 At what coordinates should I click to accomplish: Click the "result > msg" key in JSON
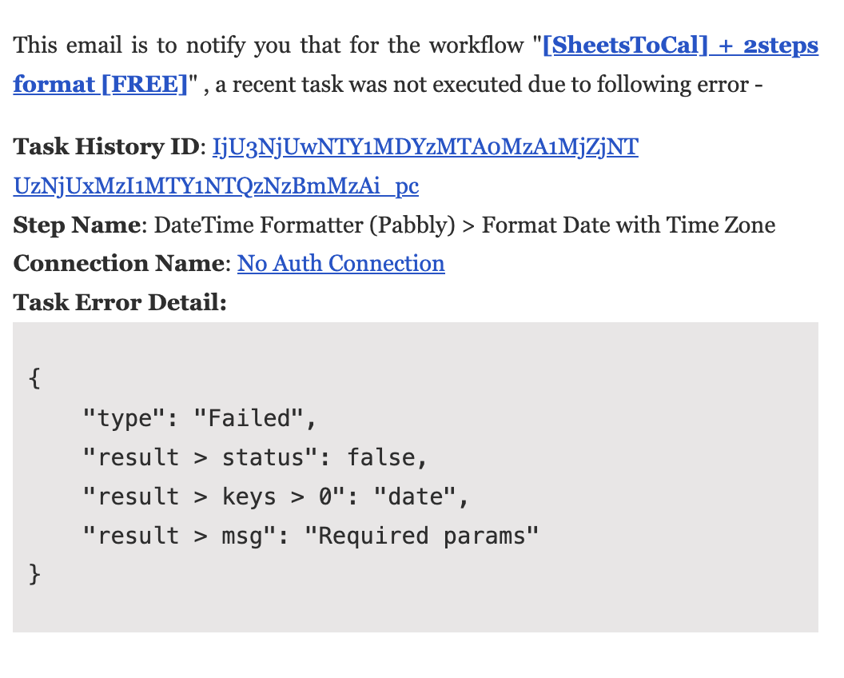[185, 536]
